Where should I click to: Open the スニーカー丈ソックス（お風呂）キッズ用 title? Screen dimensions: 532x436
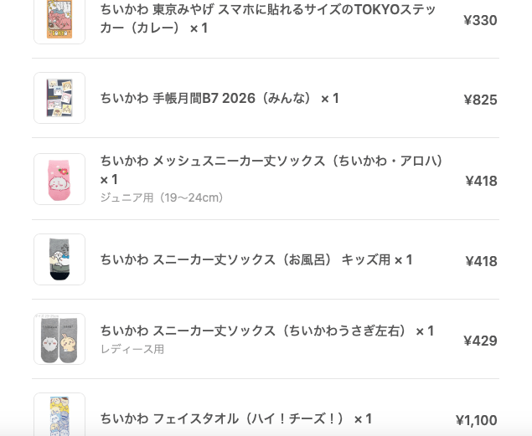[x=256, y=260]
